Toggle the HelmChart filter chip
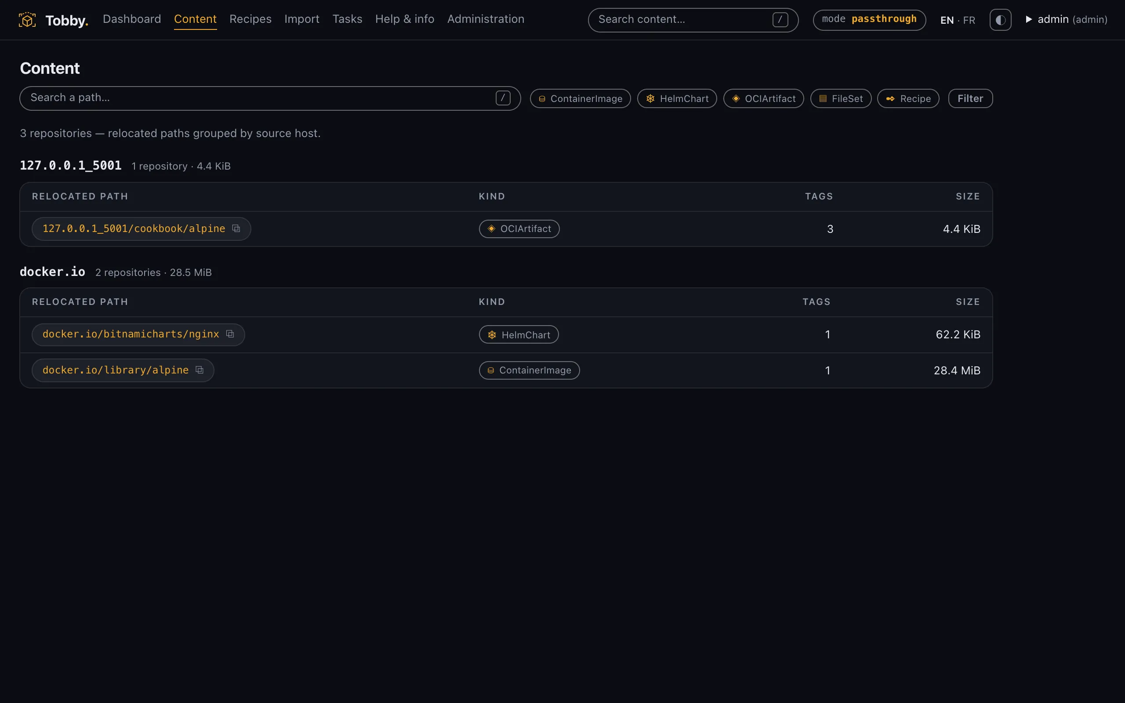 point(677,98)
